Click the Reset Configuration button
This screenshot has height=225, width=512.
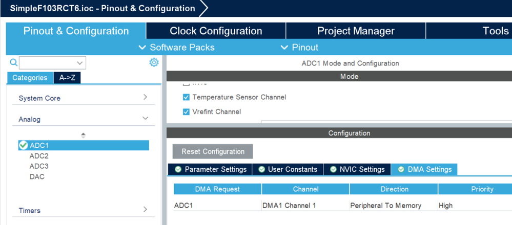coord(213,151)
